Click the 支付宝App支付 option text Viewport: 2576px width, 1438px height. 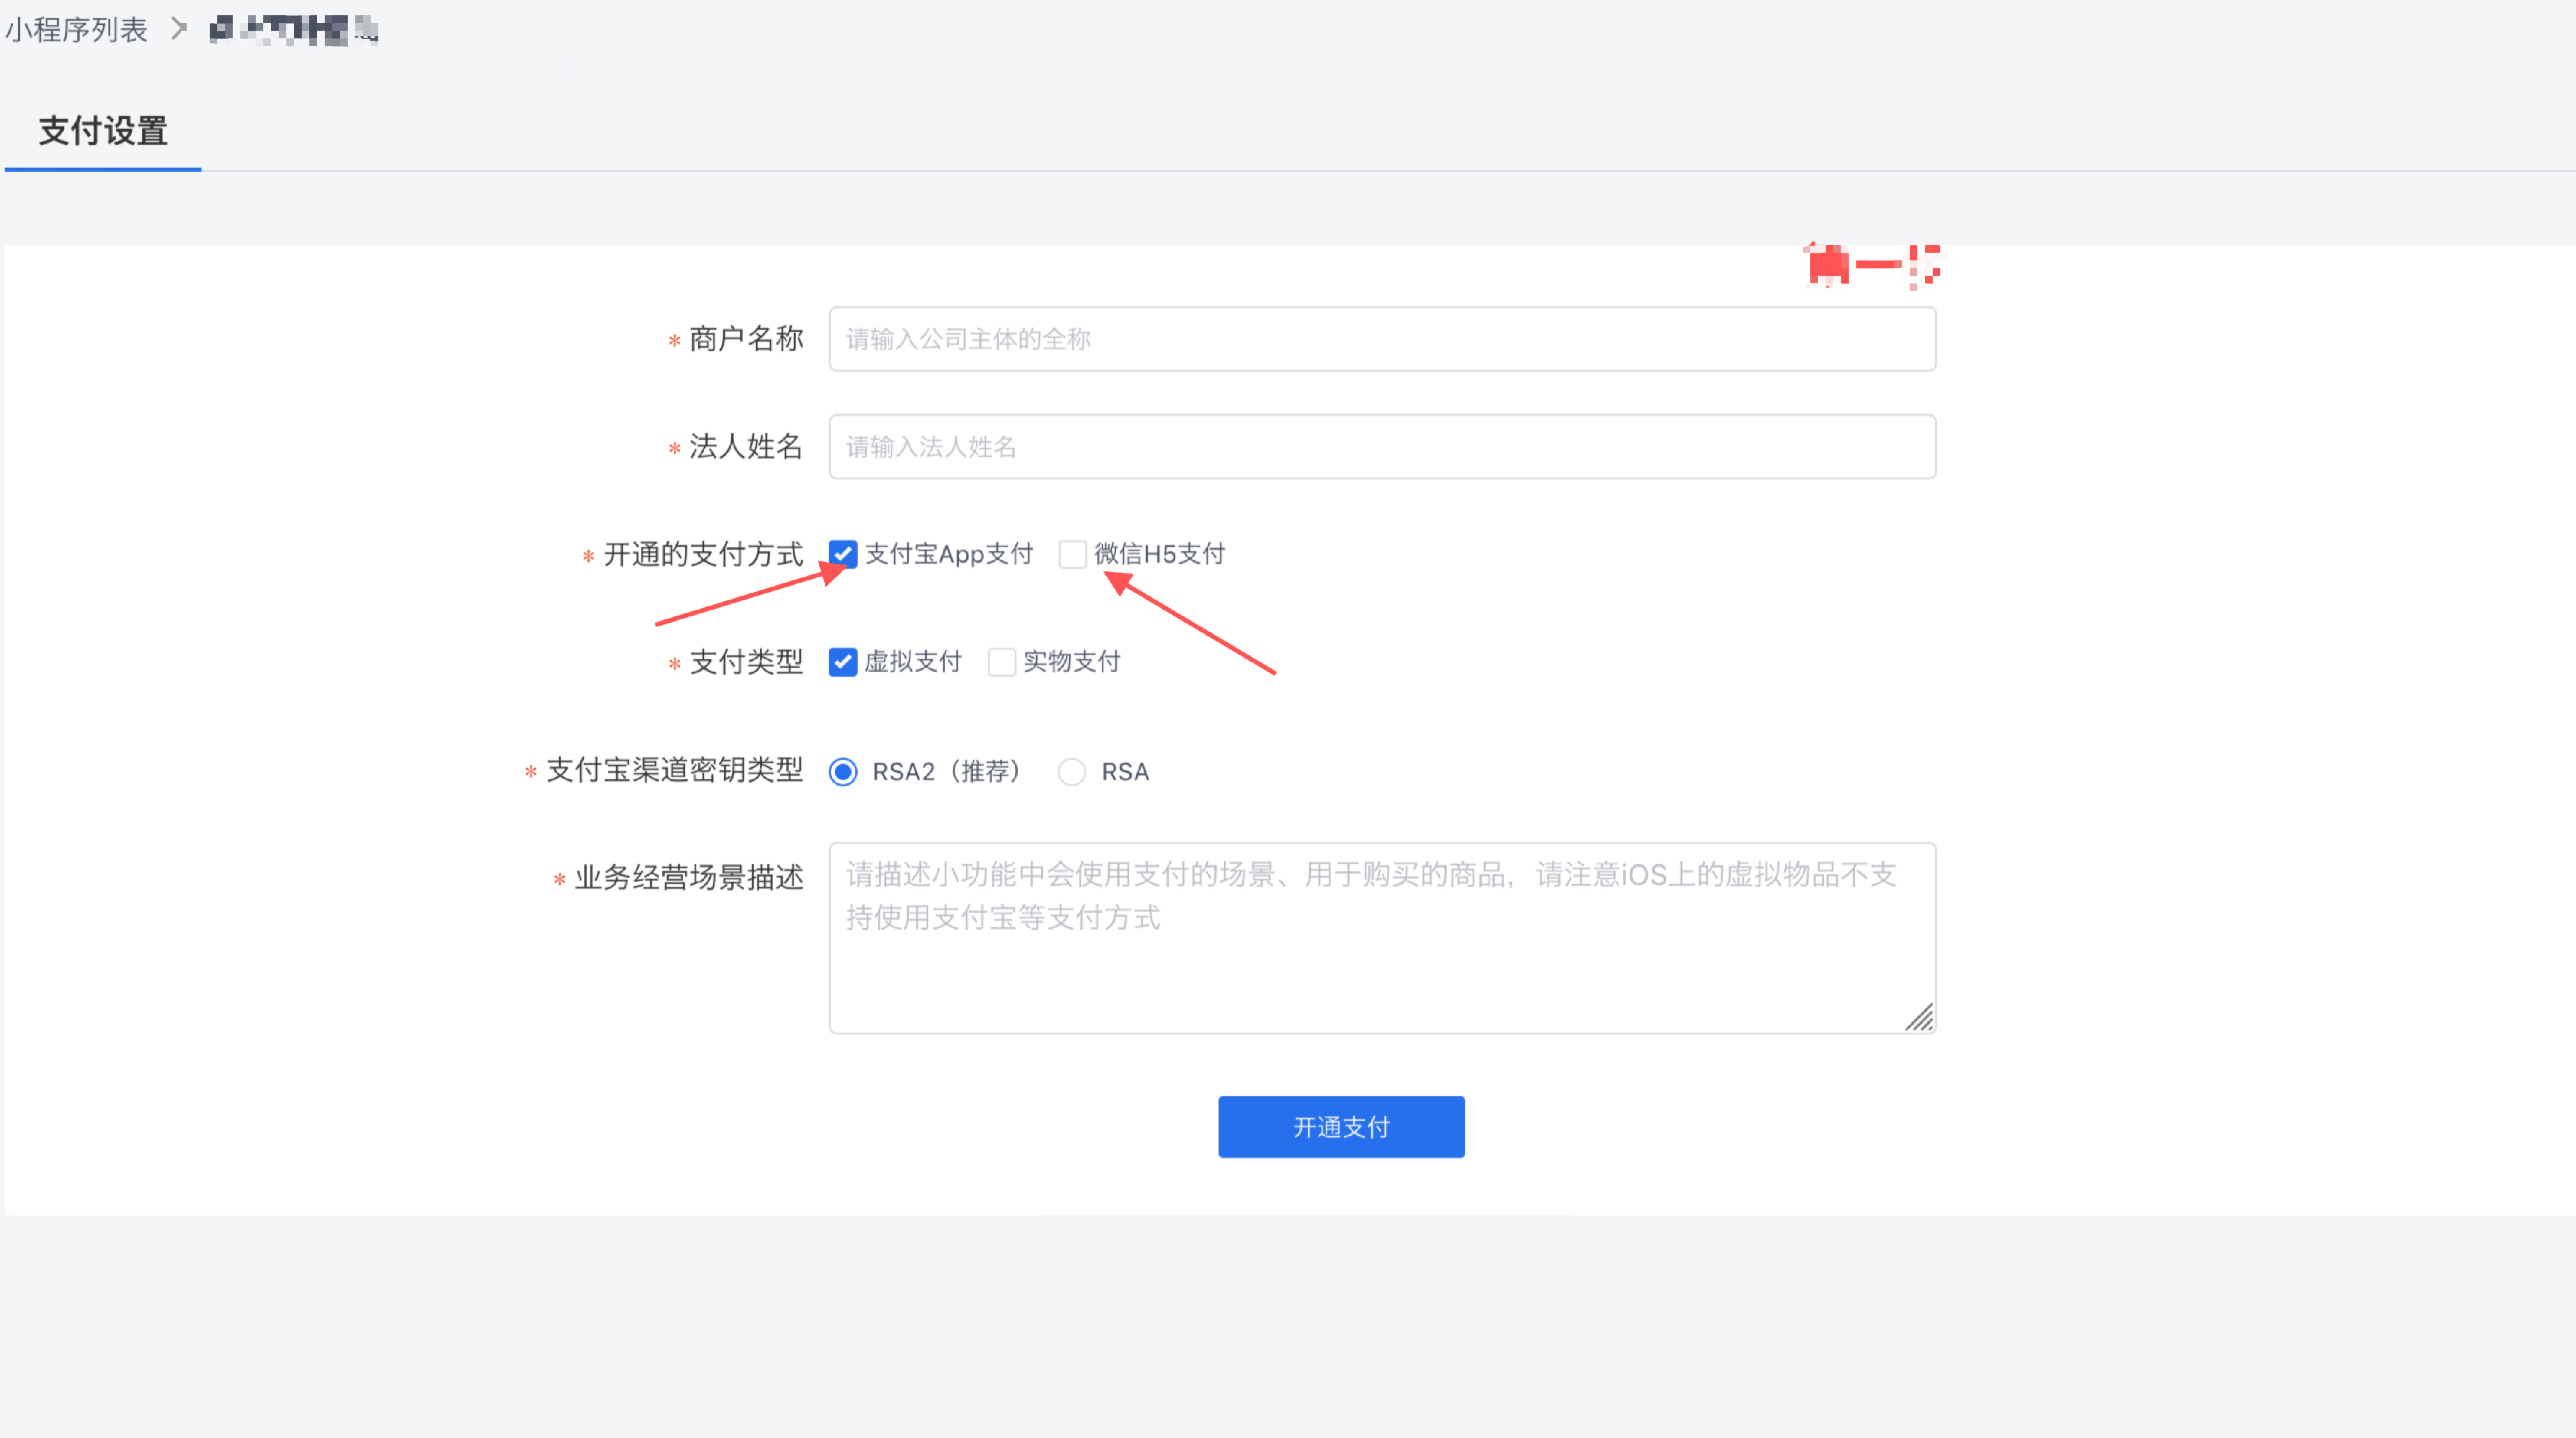tap(949, 554)
